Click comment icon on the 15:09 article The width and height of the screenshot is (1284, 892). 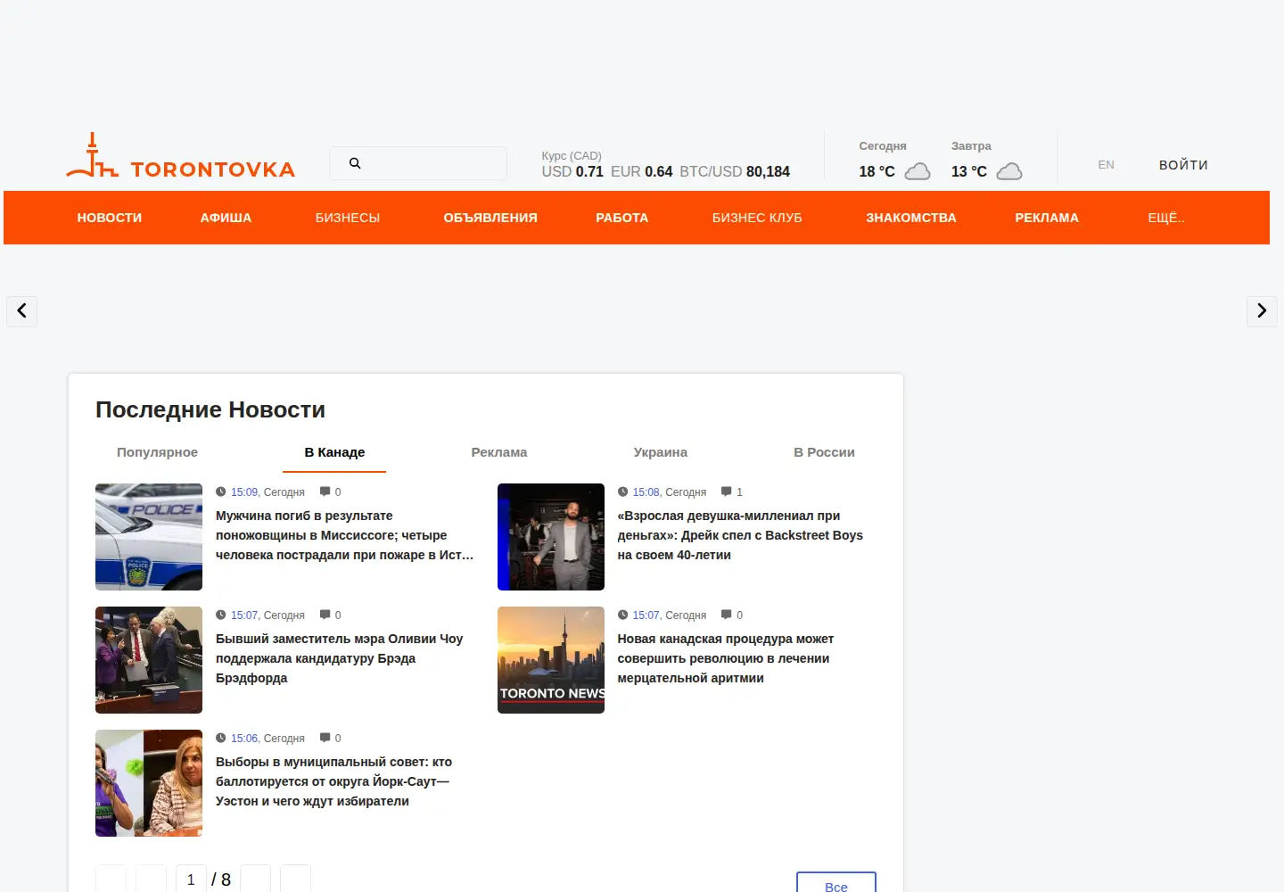(x=325, y=492)
